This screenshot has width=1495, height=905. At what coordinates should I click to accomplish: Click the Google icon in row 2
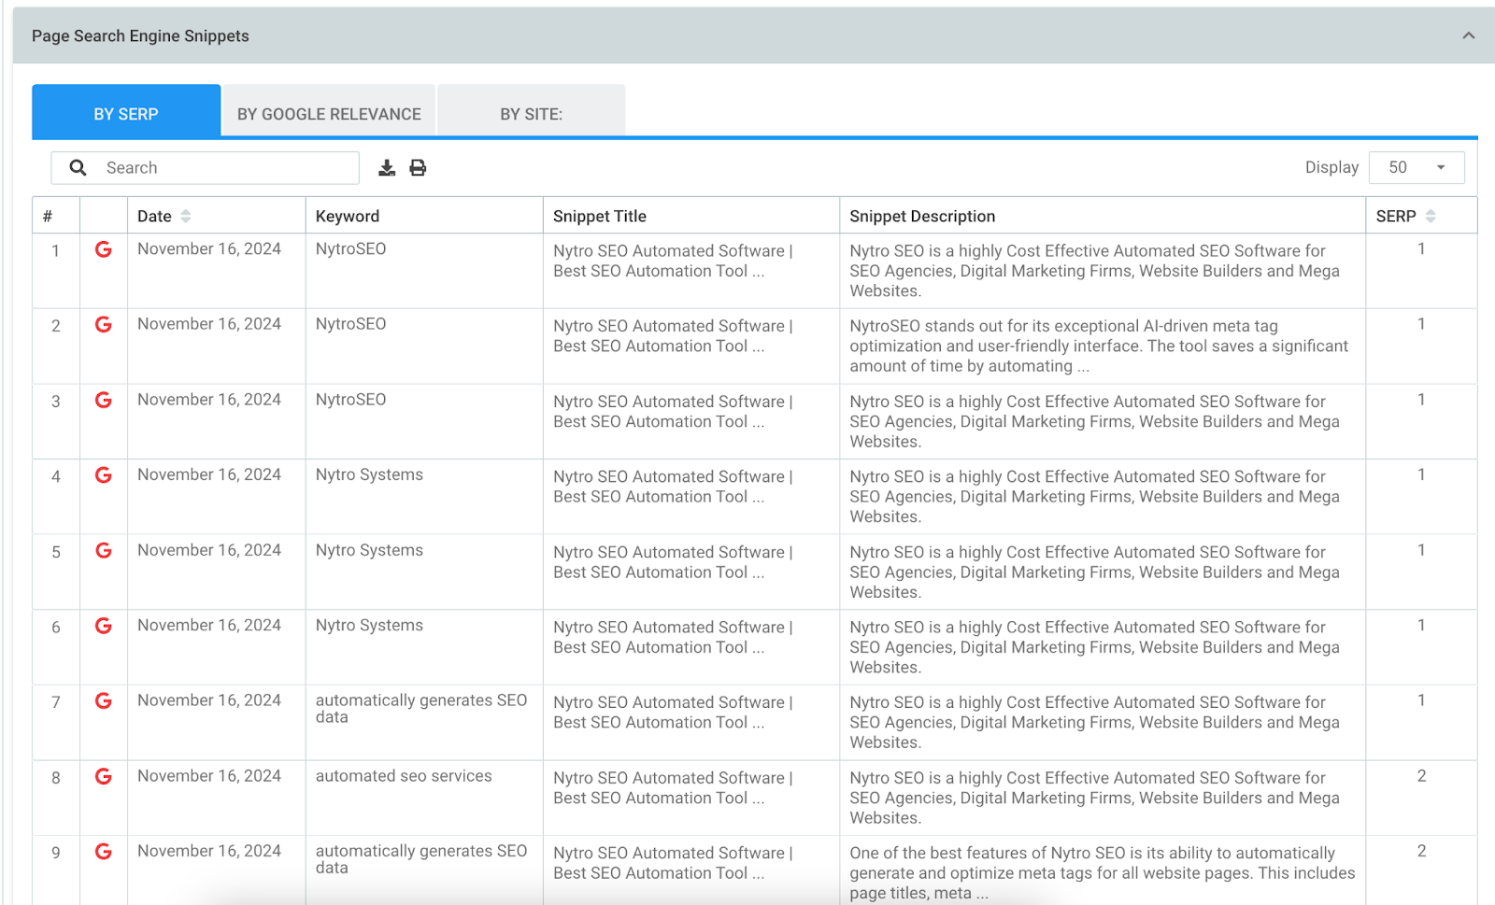[x=104, y=324]
